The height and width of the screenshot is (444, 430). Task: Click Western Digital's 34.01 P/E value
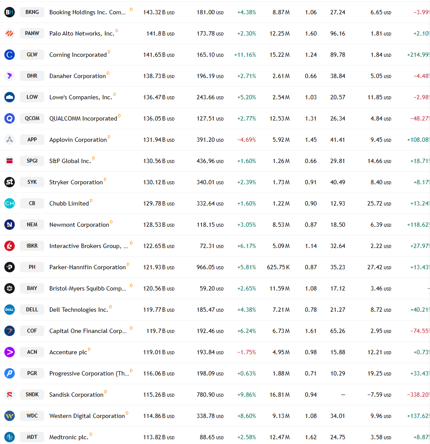click(x=338, y=416)
